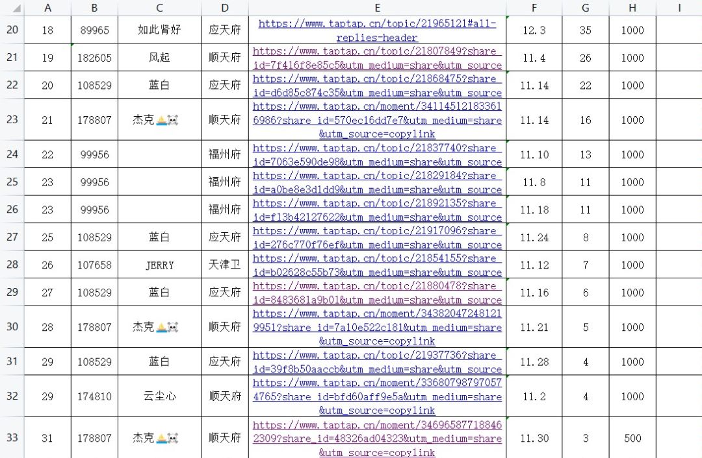Select cell containing 107658
Image resolution: width=702 pixels, height=458 pixels.
[94, 265]
